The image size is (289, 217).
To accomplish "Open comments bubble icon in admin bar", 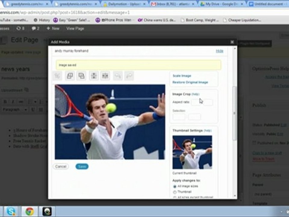I will coord(33,28).
